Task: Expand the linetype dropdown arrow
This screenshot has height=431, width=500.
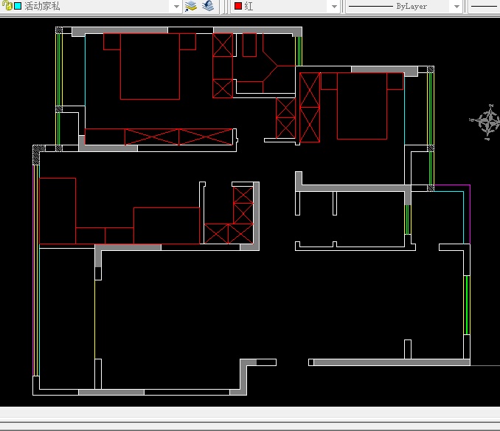Action: coord(456,6)
